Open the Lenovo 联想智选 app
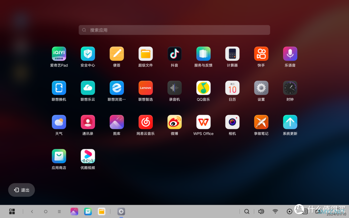 point(145,88)
